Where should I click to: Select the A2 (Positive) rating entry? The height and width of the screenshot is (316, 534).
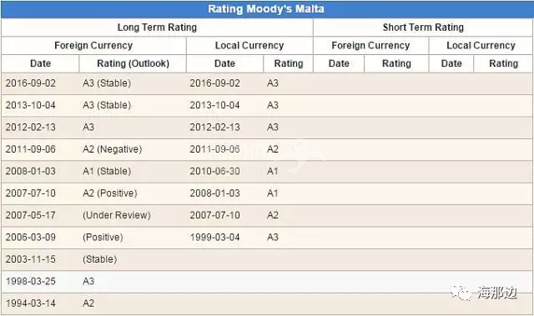coord(109,193)
